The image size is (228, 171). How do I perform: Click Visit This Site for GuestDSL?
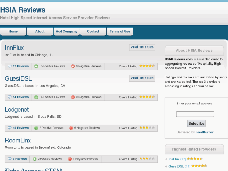(142, 78)
